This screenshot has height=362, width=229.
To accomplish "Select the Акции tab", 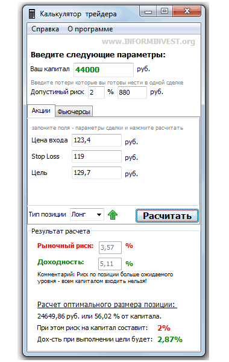I will pyautogui.click(x=41, y=111).
